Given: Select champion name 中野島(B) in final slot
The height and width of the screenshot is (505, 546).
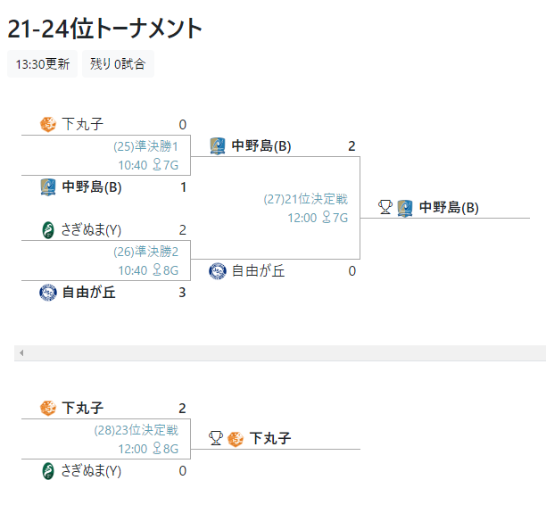Looking at the screenshot, I should click(449, 208).
